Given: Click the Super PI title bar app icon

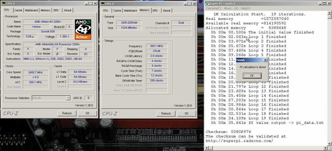Looking at the screenshot, I should pyautogui.click(x=207, y=3).
